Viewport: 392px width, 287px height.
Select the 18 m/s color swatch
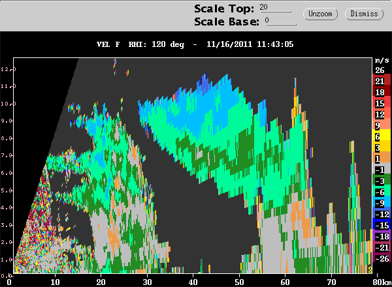click(382, 92)
